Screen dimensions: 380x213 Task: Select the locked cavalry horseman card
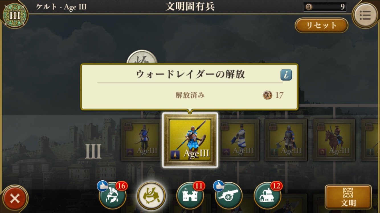334,140
